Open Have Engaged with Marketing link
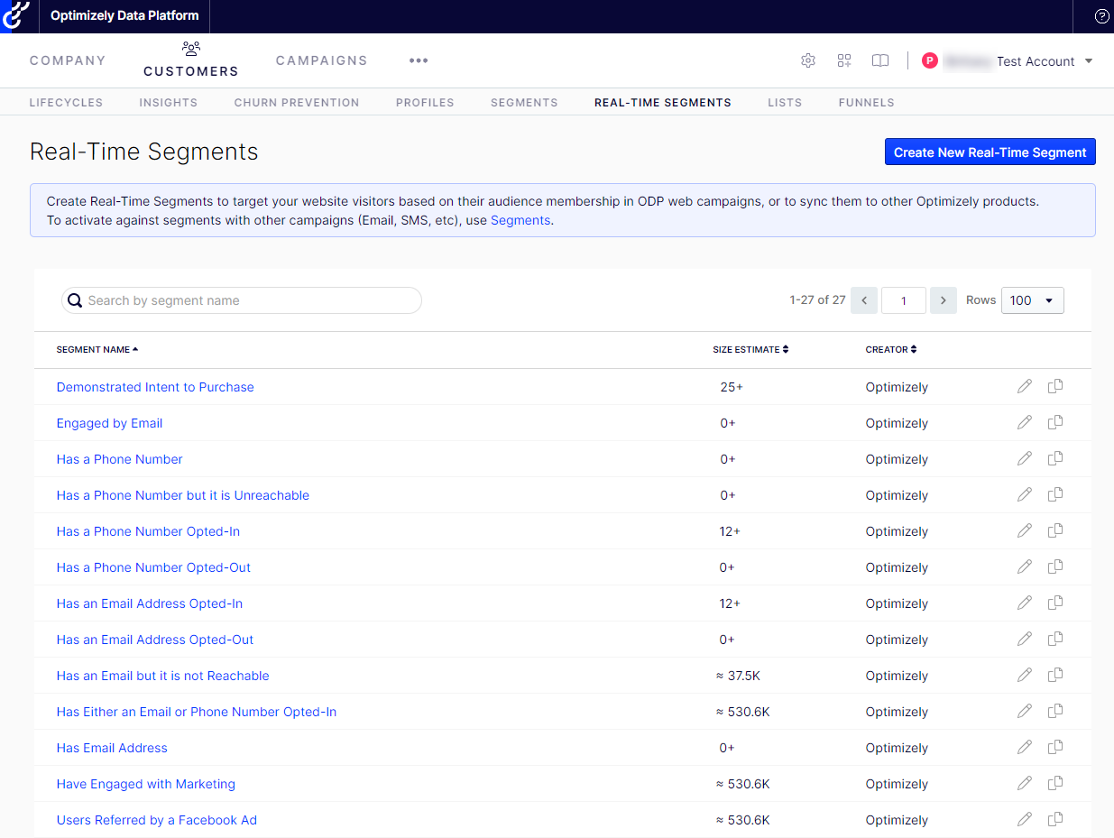This screenshot has height=838, width=1114. [146, 784]
